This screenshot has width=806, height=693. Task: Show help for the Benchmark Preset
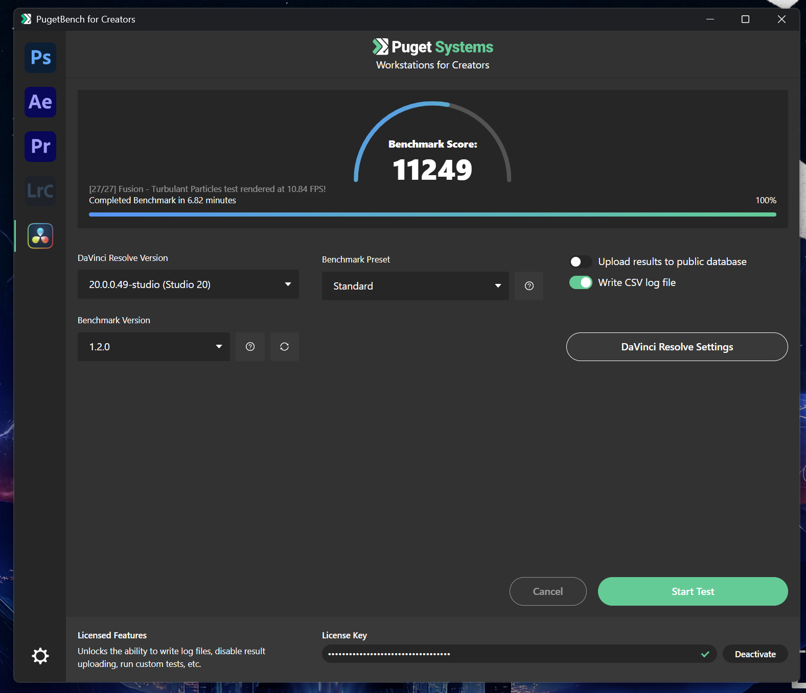pos(529,286)
